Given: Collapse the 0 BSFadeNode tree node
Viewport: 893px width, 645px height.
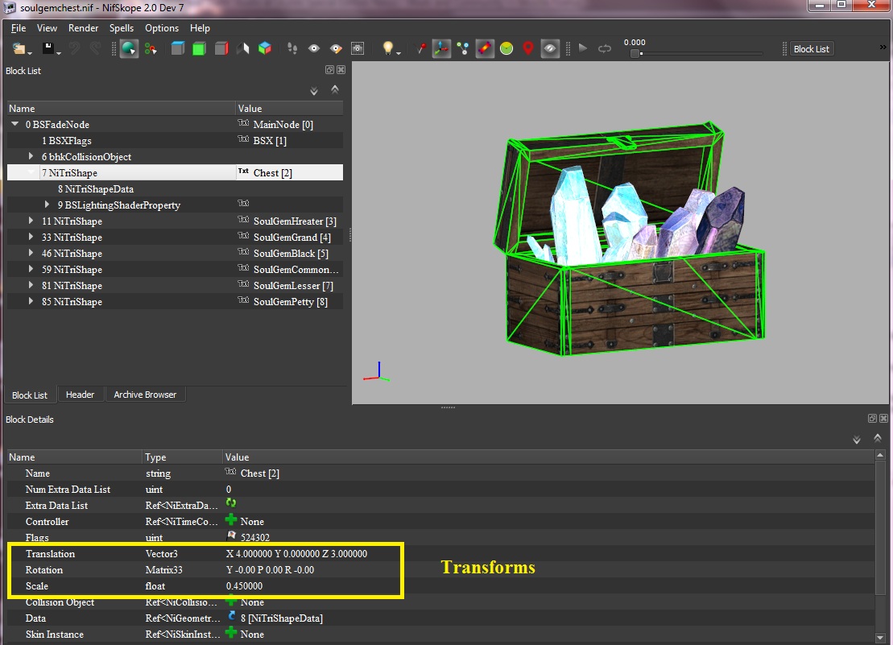Looking at the screenshot, I should 14,124.
